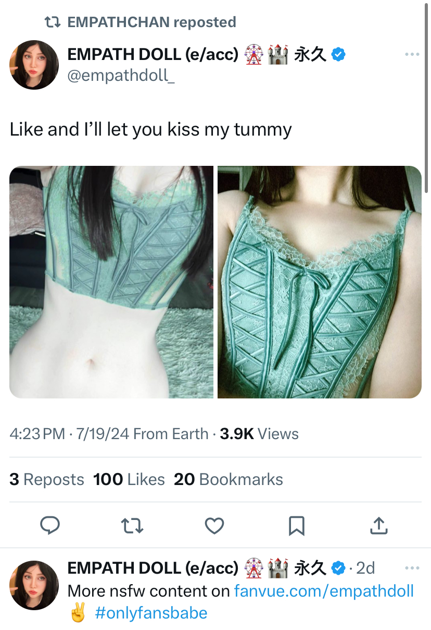Bookmark the post
The image size is (431, 630).
click(296, 526)
